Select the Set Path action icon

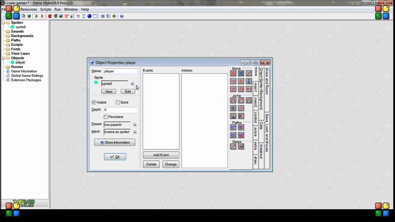[x=233, y=127]
